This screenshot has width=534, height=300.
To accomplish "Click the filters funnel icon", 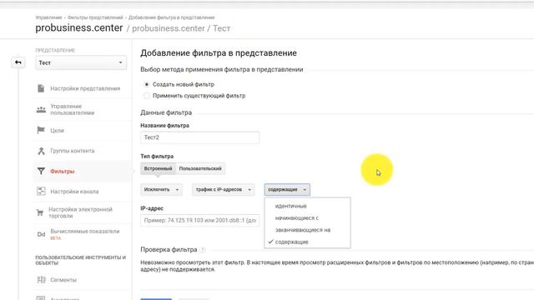I will tap(41, 171).
